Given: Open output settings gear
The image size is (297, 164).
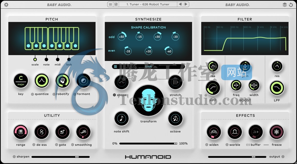Looking at the screenshot, I should coord(283,157).
